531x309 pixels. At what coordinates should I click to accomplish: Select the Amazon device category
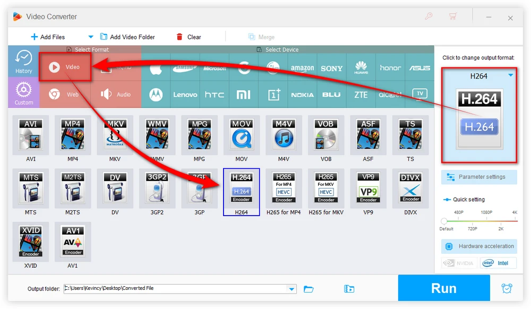[x=303, y=68]
